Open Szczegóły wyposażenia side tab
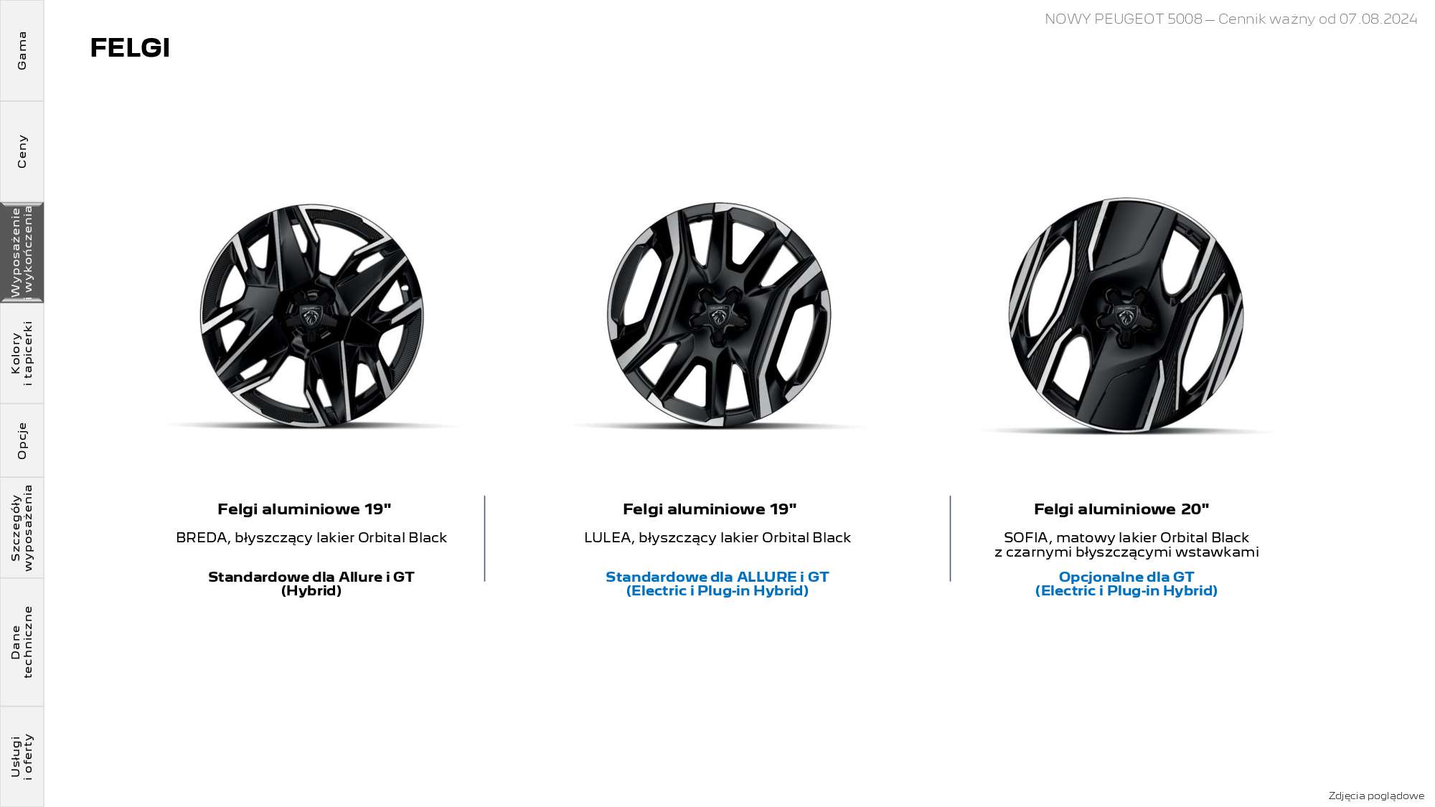 click(x=22, y=527)
